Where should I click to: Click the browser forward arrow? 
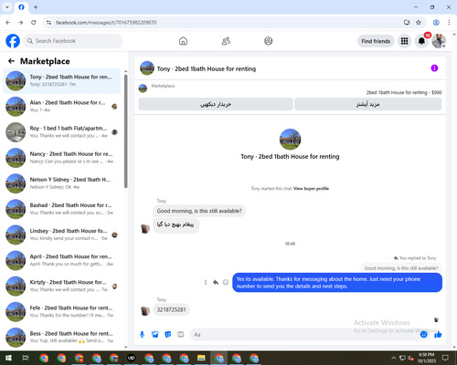click(20, 23)
